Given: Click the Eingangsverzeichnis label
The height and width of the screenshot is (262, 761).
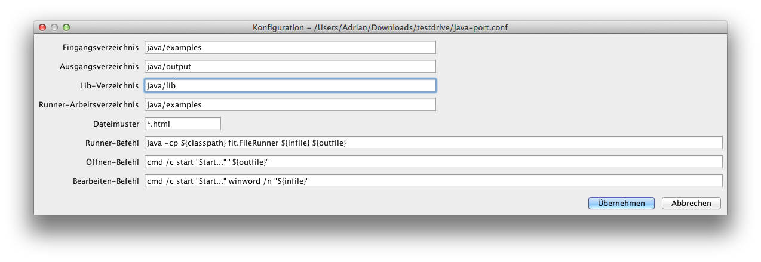Looking at the screenshot, I should 101,47.
